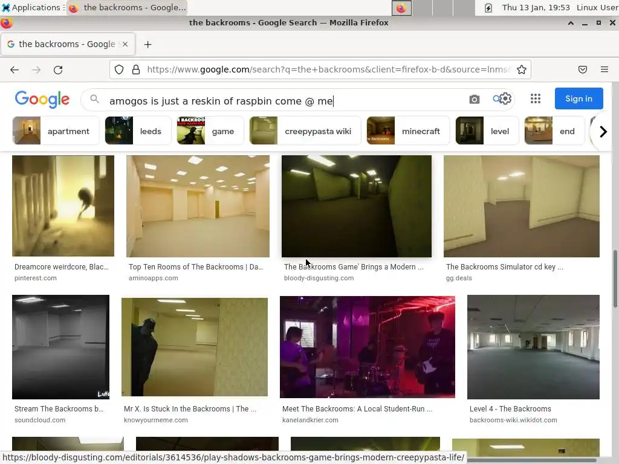619x464 pixels.
Task: Bookmark this page with the star
Action: click(x=522, y=70)
